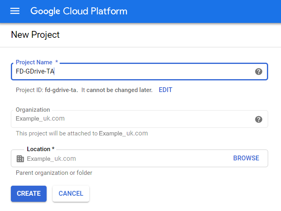Viewport: 281px width, 211px height.
Task: Click the Project Name help icon
Action: [x=258, y=72]
